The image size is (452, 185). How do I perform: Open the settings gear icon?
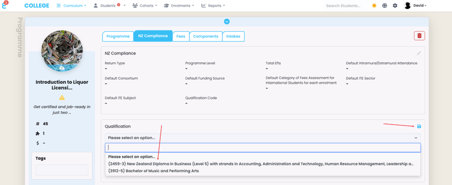tap(395, 6)
